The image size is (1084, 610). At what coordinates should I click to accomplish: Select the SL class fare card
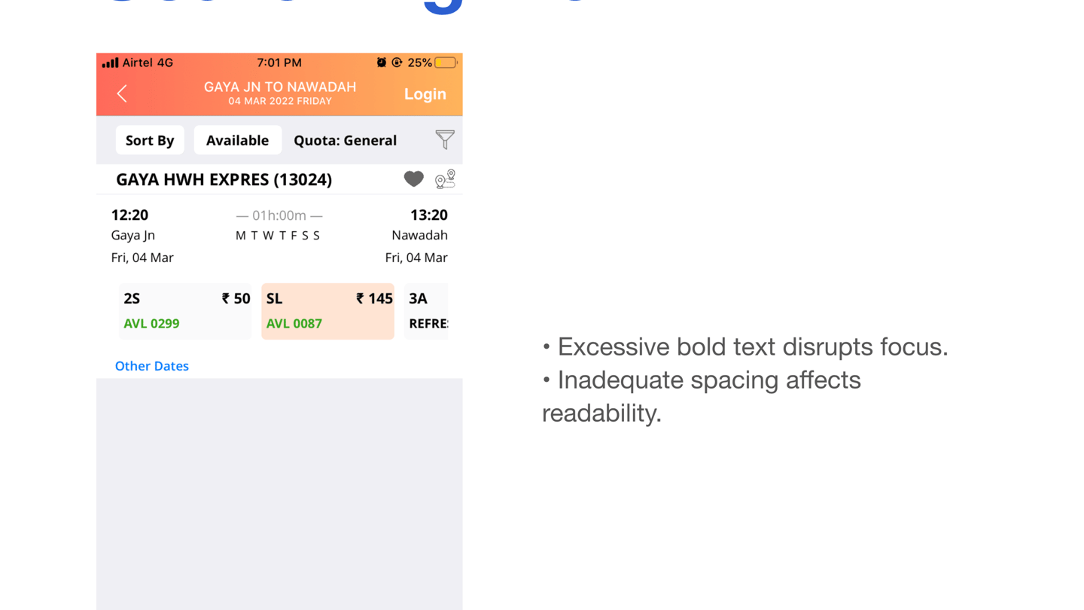(x=327, y=311)
